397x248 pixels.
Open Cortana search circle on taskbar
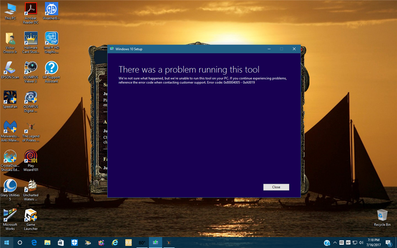[x=20, y=243]
